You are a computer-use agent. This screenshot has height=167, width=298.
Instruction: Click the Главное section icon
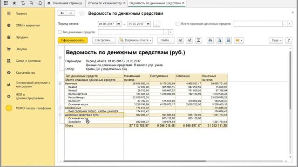tap(9, 13)
